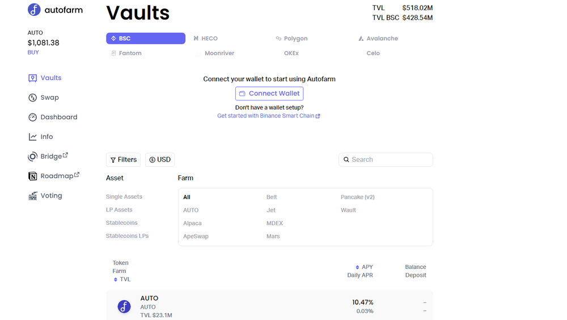Open Info chart icon

(x=33, y=137)
